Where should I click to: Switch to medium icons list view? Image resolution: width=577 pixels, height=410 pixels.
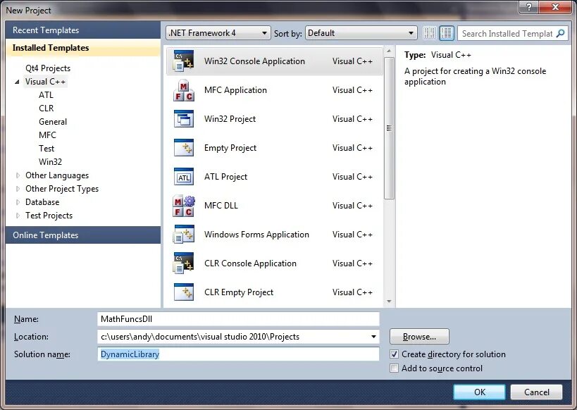(x=447, y=33)
